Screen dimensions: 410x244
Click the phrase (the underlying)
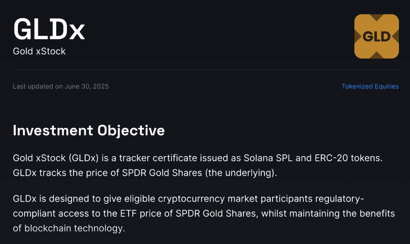pos(243,173)
